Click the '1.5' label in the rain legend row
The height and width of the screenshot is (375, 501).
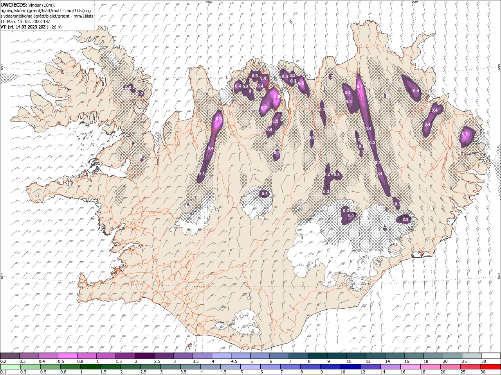pos(104,372)
